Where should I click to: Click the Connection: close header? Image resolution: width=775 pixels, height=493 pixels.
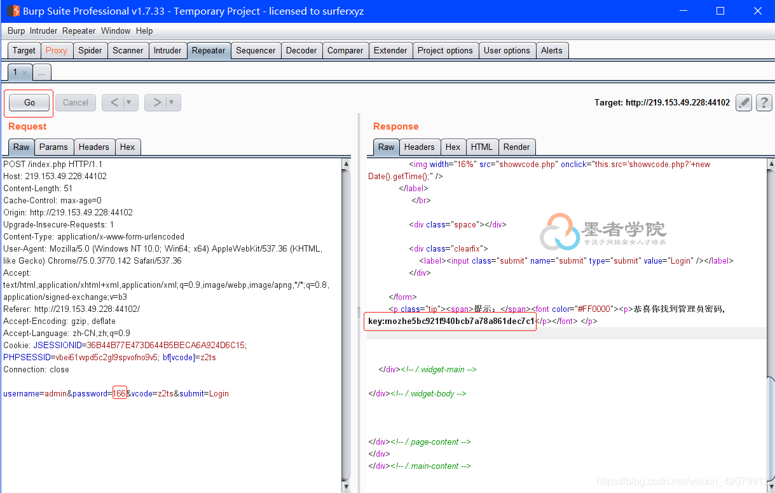click(36, 369)
